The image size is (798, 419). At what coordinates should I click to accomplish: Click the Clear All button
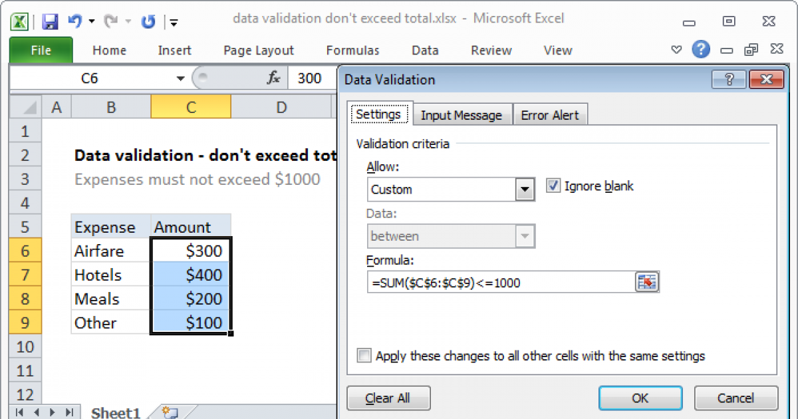388,398
